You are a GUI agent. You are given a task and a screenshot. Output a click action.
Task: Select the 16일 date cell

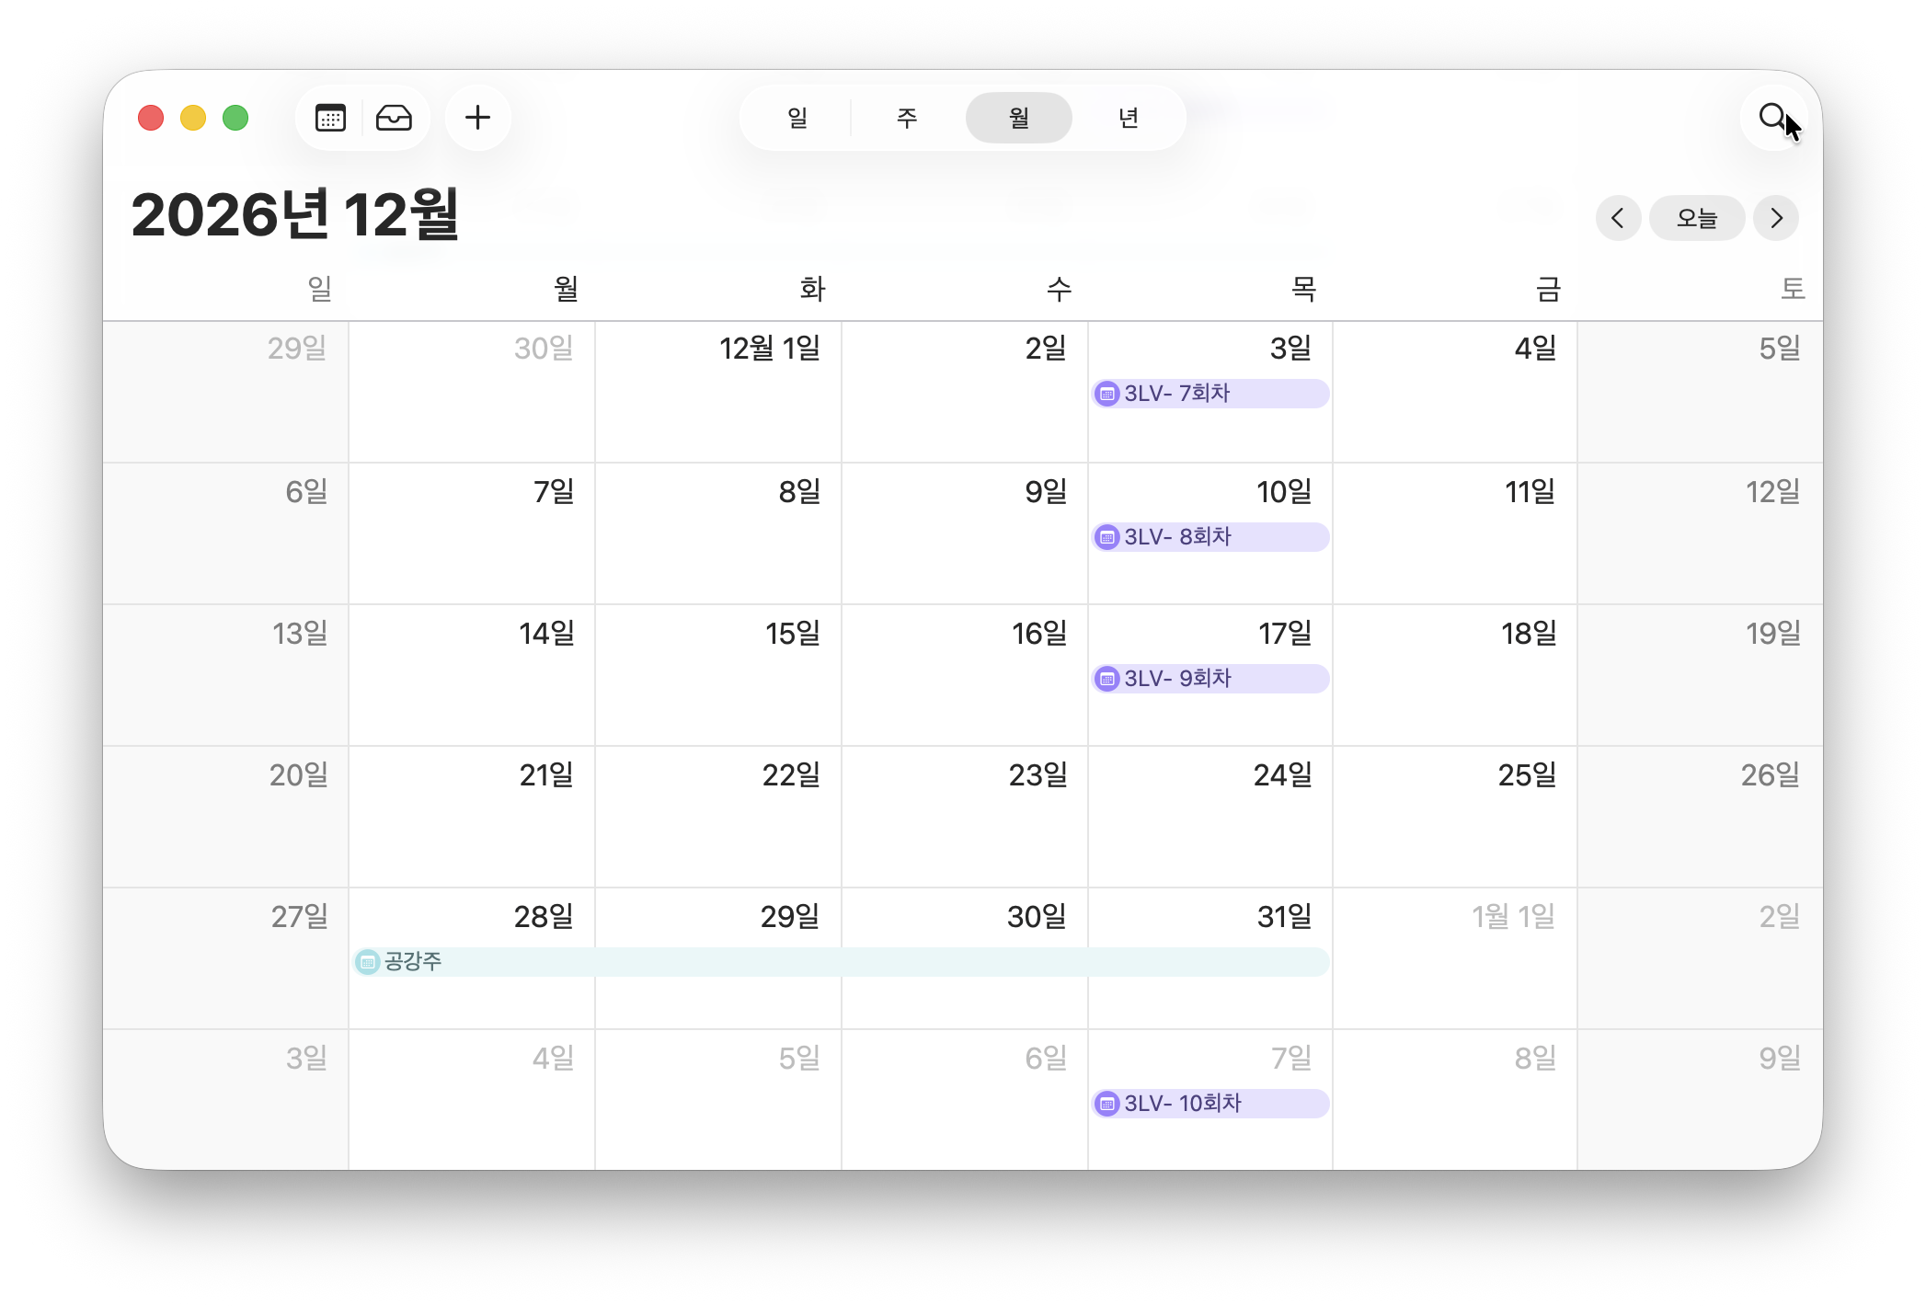965,675
